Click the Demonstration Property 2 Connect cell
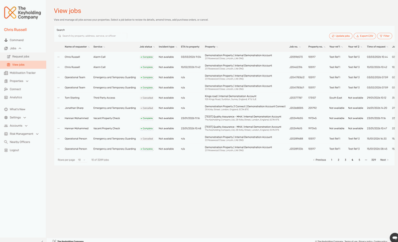The height and width of the screenshot is (242, 398). tap(245, 108)
